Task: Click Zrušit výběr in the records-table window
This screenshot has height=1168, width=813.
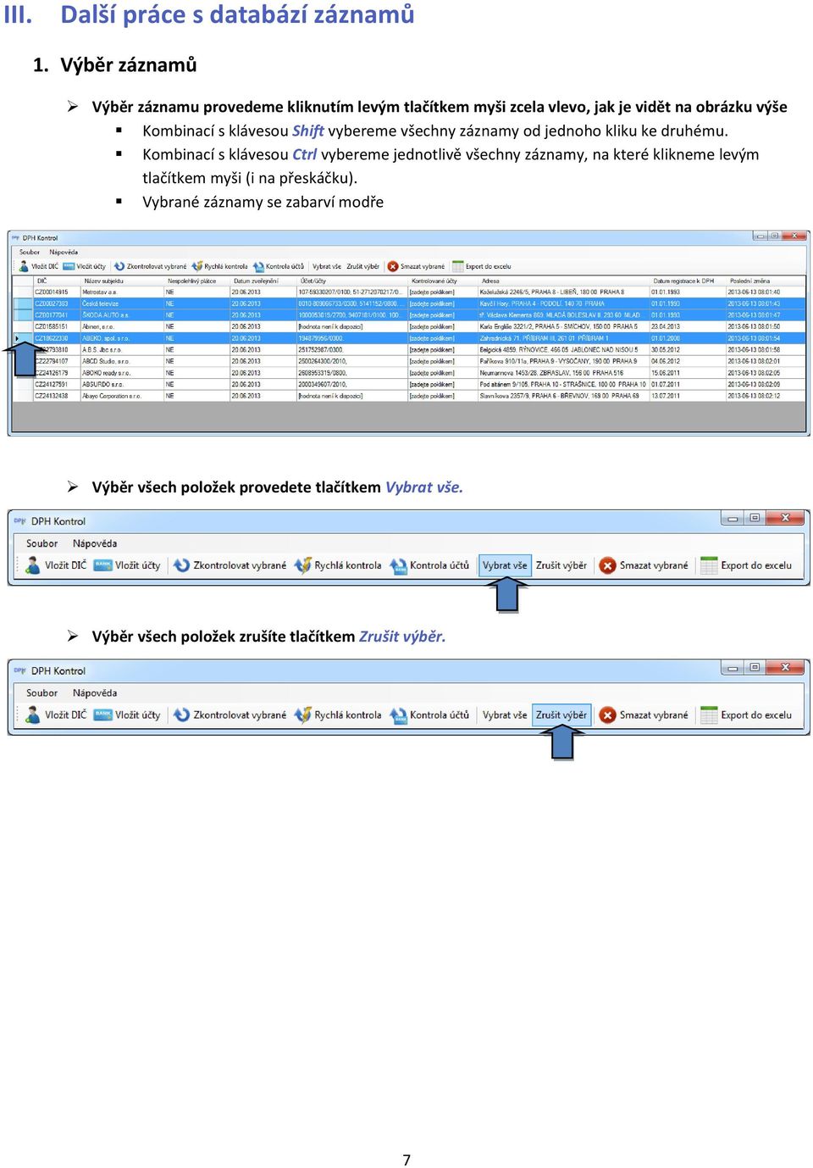Action: pyautogui.click(x=363, y=266)
